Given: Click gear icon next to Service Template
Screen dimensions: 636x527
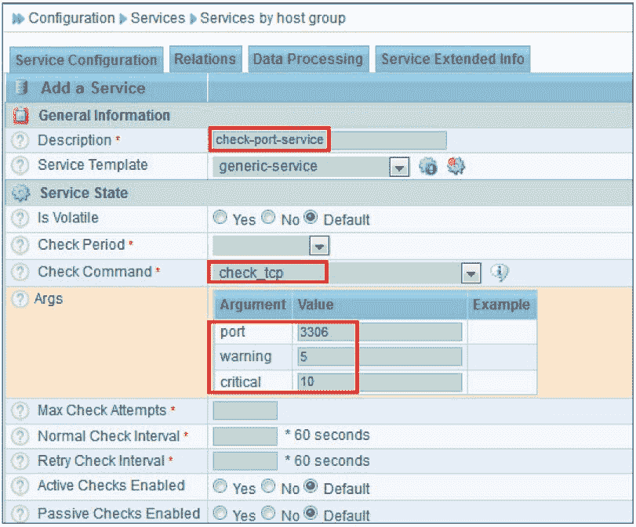Looking at the screenshot, I should click(456, 166).
